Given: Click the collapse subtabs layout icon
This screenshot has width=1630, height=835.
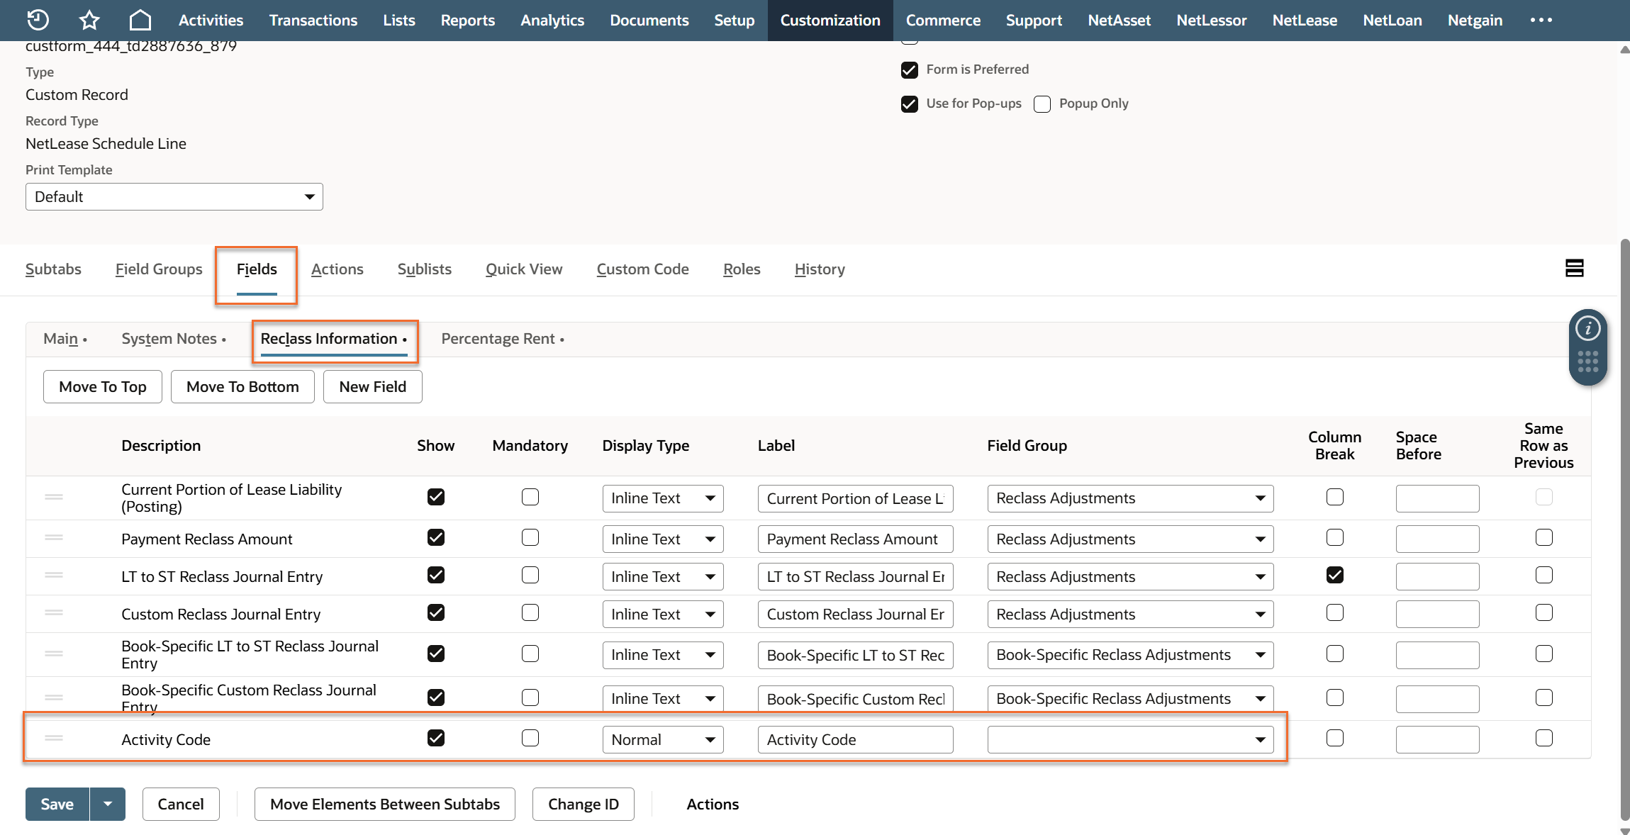Looking at the screenshot, I should [x=1574, y=268].
